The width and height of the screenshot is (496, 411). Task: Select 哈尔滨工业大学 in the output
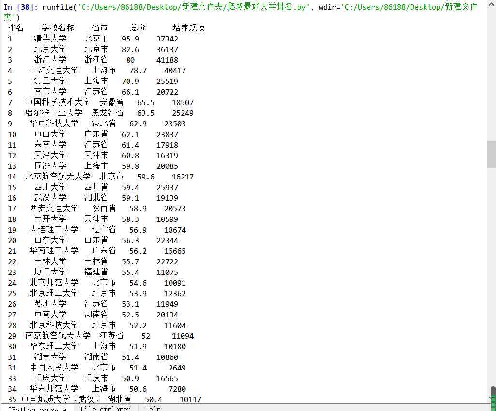pos(54,113)
